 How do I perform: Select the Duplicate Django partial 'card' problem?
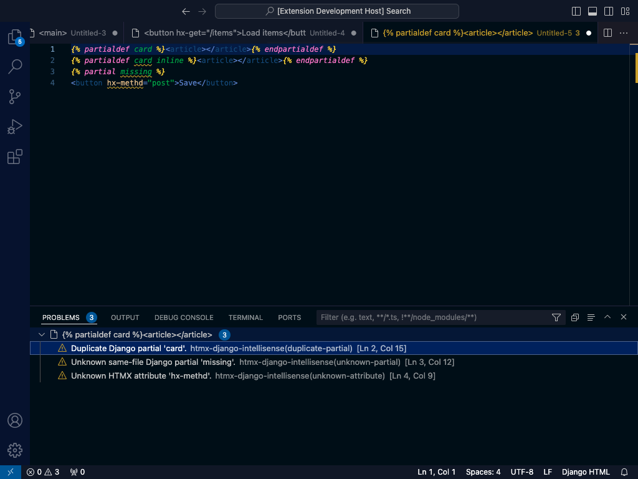click(334, 348)
